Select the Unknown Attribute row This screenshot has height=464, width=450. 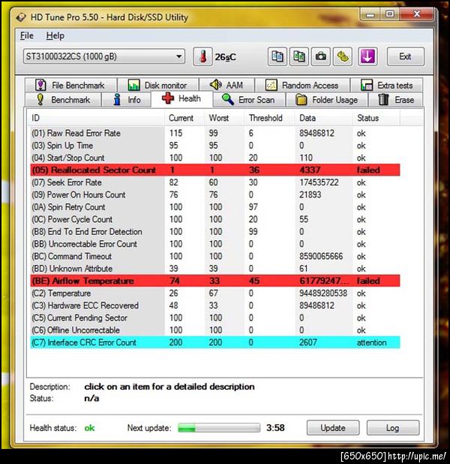215,269
